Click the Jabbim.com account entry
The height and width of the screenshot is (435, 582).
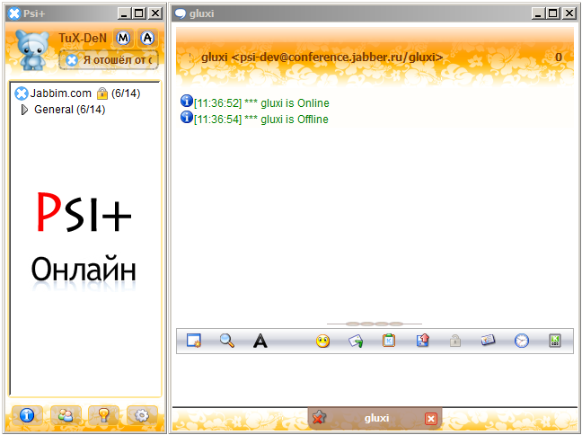[60, 93]
